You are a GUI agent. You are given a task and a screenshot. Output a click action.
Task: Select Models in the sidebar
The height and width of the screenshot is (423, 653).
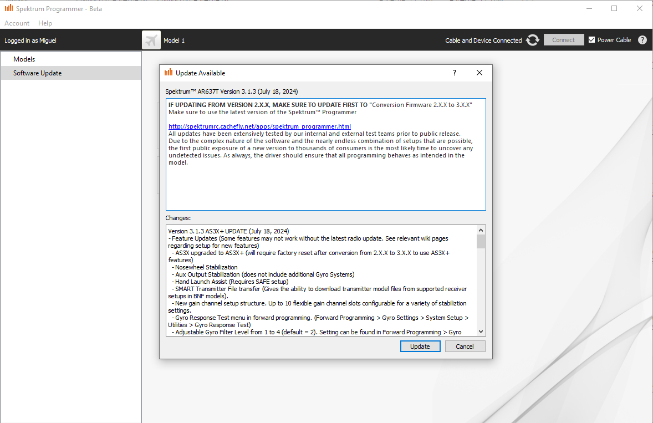pos(24,59)
